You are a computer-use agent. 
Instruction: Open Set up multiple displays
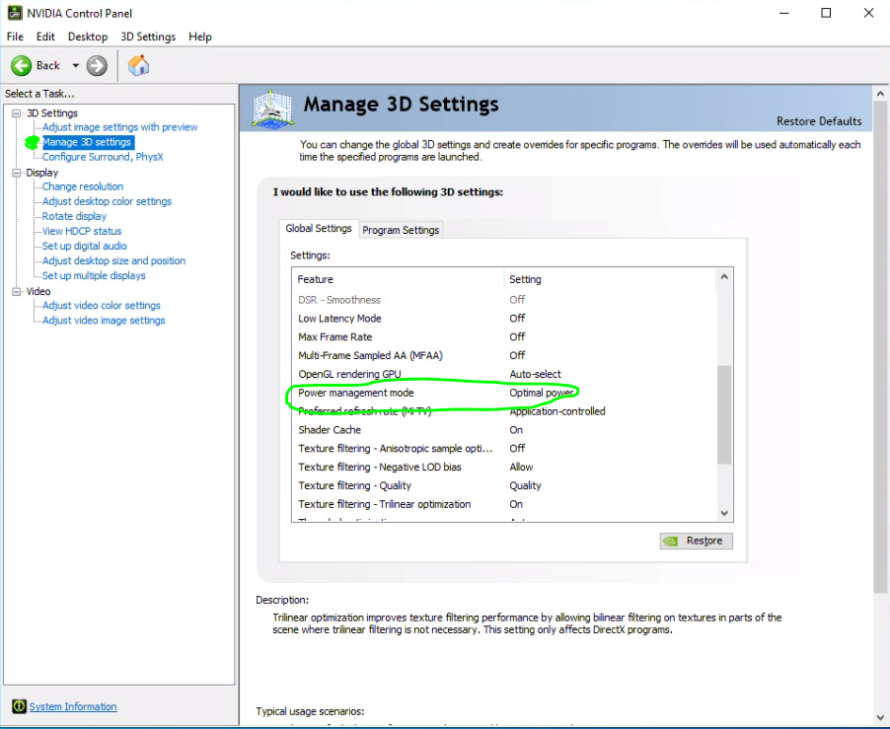click(94, 275)
